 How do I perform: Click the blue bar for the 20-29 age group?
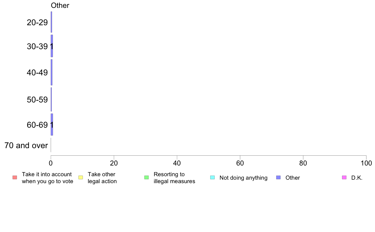[51, 22]
